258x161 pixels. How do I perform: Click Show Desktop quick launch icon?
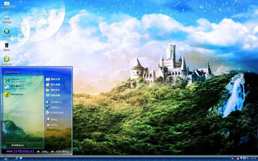(21, 158)
